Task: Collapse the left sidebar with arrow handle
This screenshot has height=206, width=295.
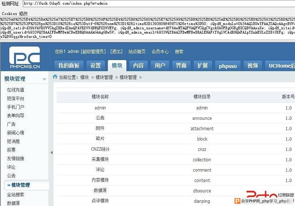Action: [51, 152]
